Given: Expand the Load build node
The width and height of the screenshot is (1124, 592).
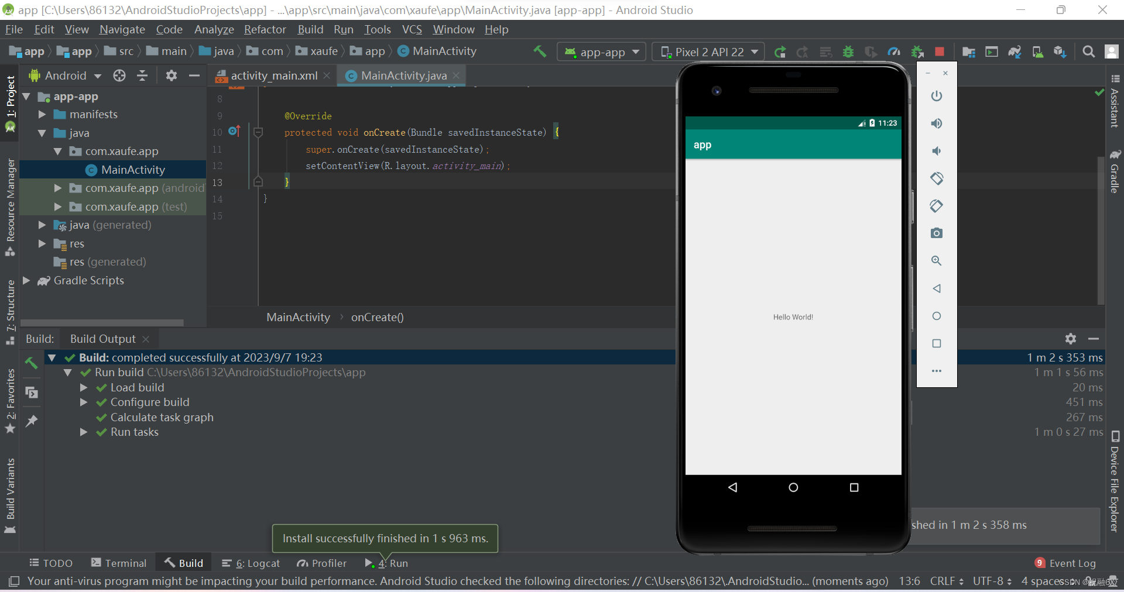Looking at the screenshot, I should [84, 388].
